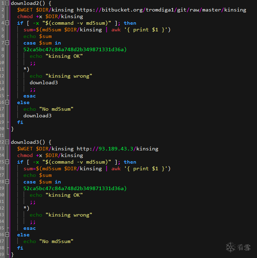Click 'case $sum in' on line 28
This screenshot has height=258, width=257.
(x=42, y=182)
